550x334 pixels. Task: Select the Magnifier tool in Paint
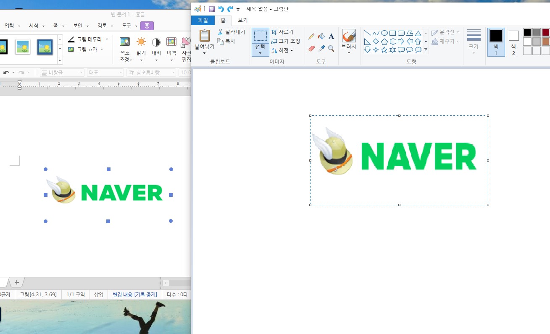pos(331,49)
